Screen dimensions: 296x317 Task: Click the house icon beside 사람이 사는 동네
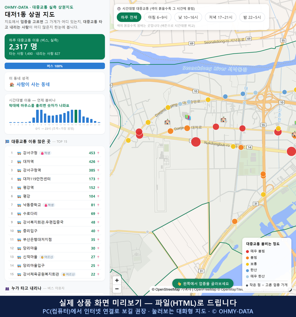pyautogui.click(x=12, y=85)
